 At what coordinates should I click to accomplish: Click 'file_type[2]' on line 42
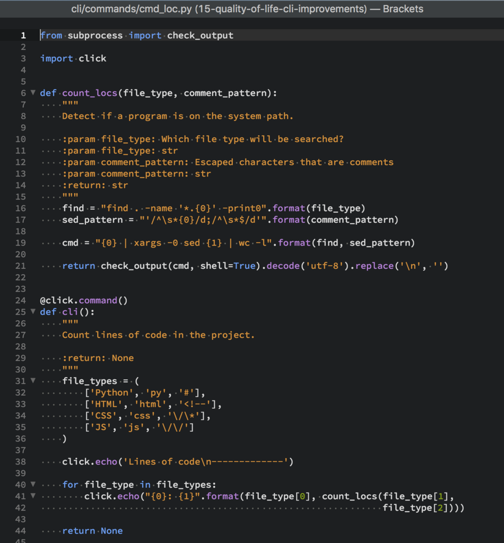click(x=415, y=507)
